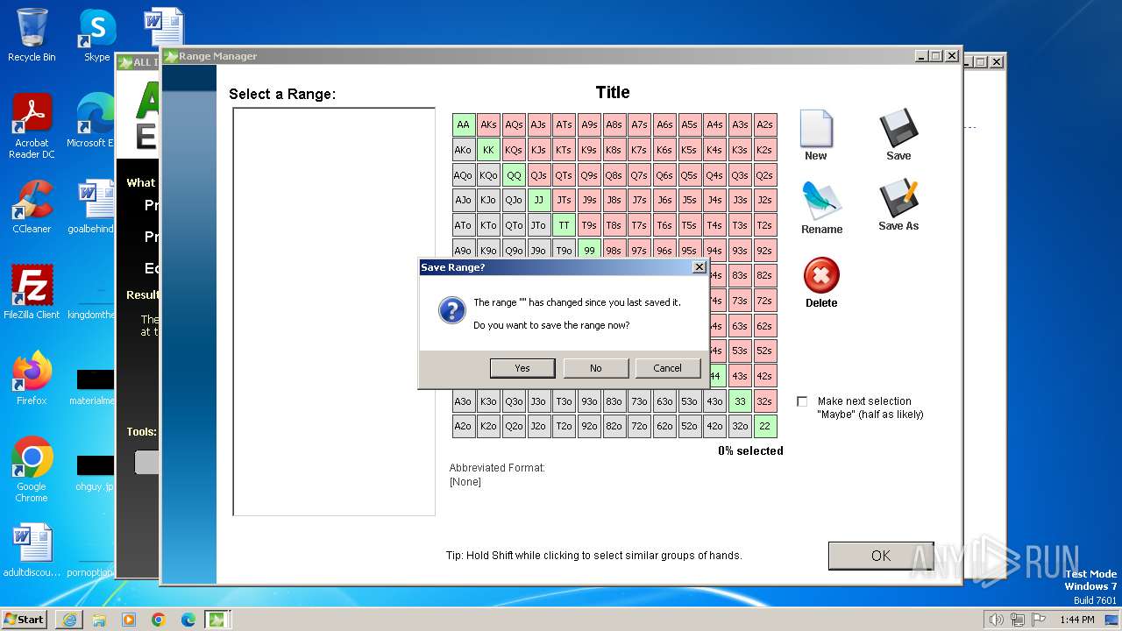The image size is (1122, 631).
Task: Select the T9s hand cell
Action: point(590,225)
